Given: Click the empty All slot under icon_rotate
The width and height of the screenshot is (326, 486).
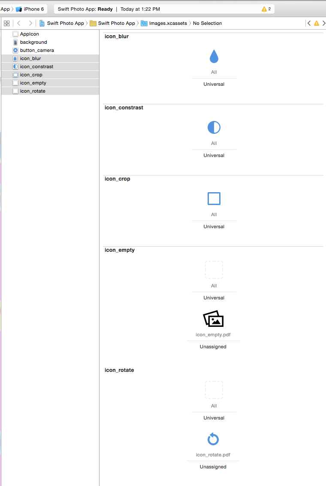Looking at the screenshot, I should coord(214,390).
